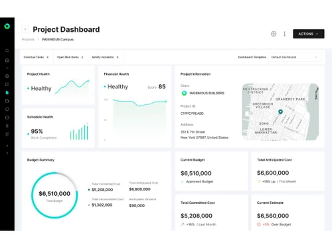
Task: Click the 95% Work Completed value
Action: [x=37, y=131]
